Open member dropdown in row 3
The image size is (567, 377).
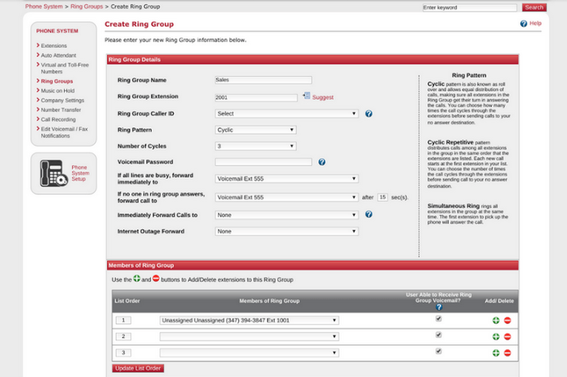tap(249, 353)
